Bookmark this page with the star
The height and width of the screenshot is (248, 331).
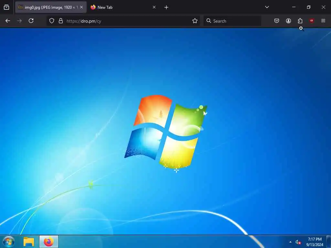pyautogui.click(x=195, y=21)
